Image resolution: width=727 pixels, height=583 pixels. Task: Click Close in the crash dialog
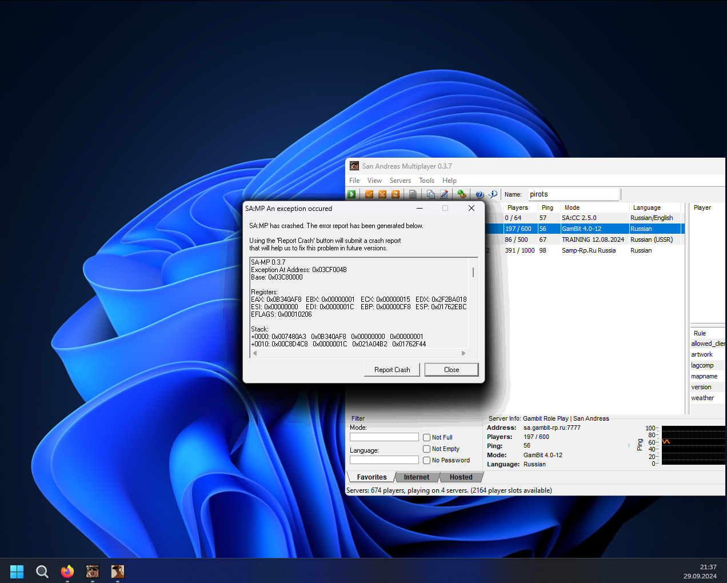[452, 370]
